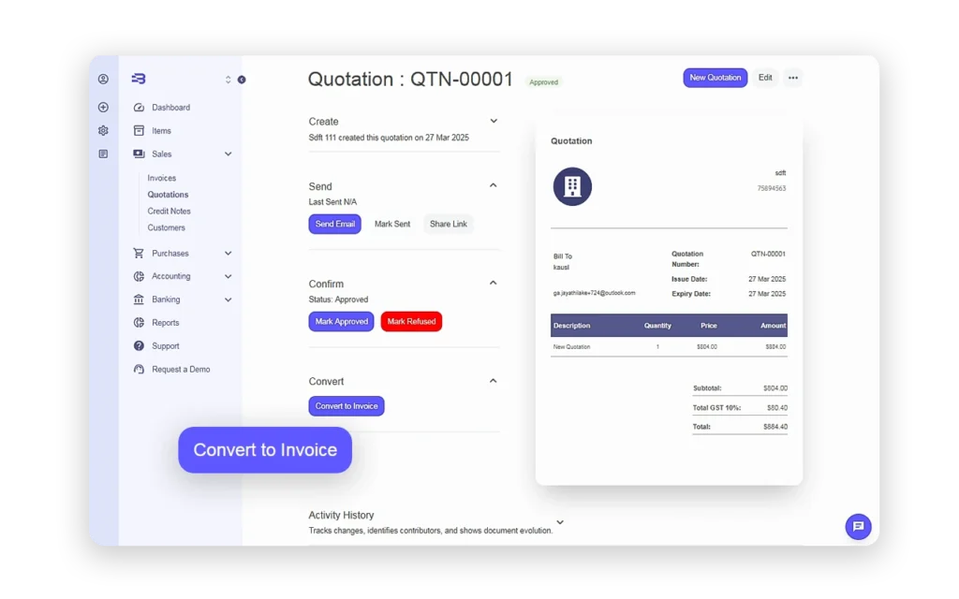Click the Share Link button
The image size is (959, 599).
449,224
